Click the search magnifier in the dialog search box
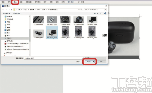This screenshot has width=152, height=93. pos(105,10)
